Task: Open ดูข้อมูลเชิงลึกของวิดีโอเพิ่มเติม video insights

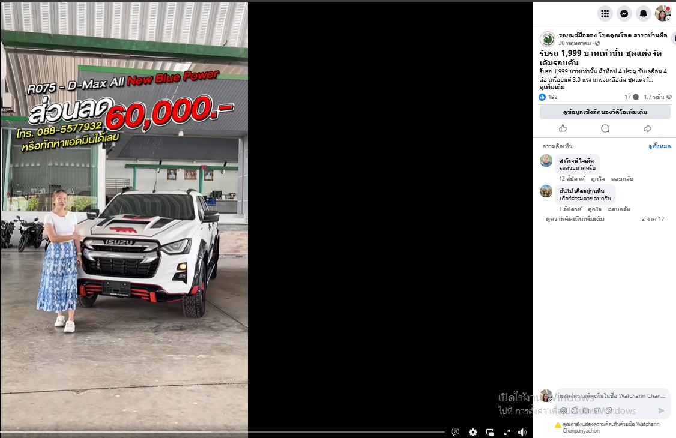Action: pos(605,112)
